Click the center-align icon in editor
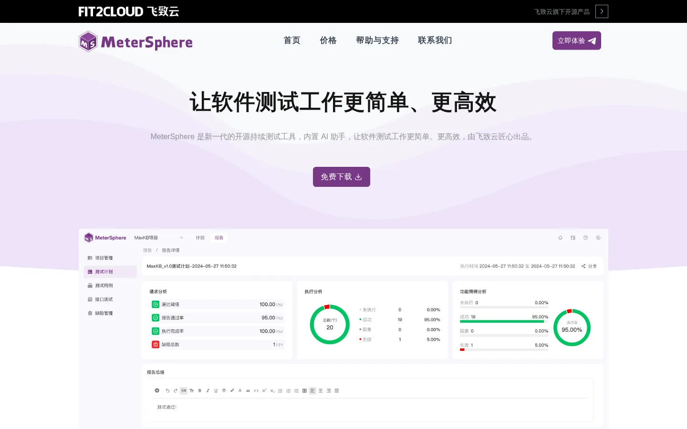 point(321,391)
